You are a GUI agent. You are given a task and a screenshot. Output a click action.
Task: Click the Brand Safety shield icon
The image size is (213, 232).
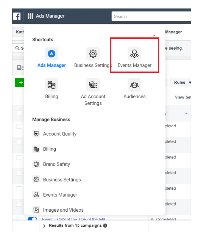point(36,164)
